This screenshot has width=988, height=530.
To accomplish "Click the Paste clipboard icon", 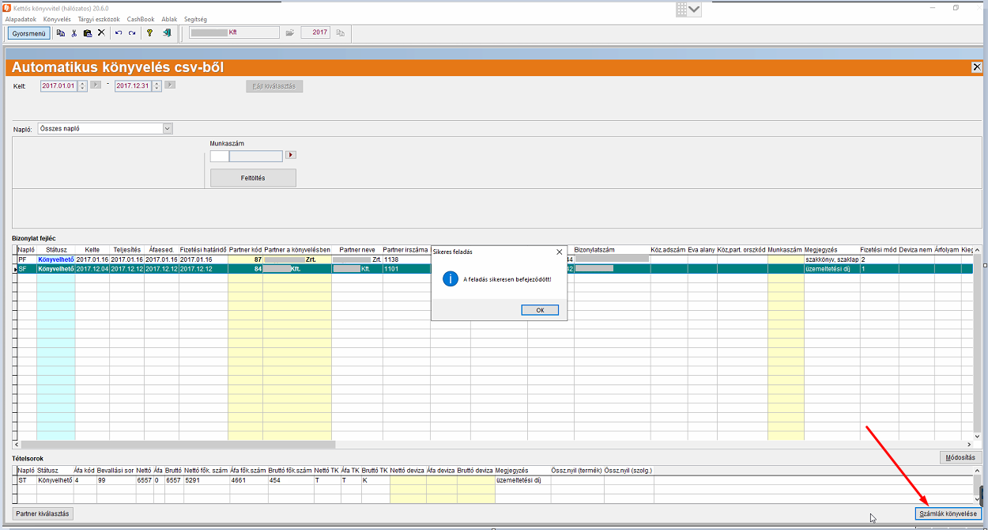I will click(87, 33).
